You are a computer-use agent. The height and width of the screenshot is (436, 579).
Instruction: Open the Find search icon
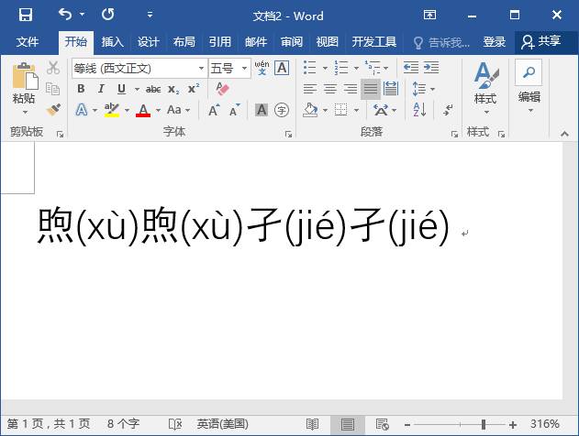pyautogui.click(x=529, y=71)
